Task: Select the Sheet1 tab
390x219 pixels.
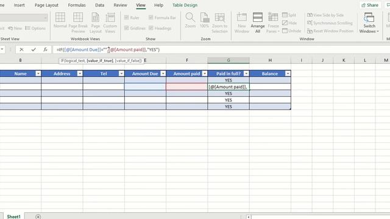Action: click(13, 217)
